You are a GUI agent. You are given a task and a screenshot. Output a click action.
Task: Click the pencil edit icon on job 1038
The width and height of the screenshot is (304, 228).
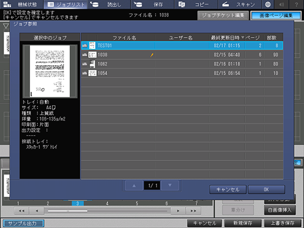click(152, 55)
